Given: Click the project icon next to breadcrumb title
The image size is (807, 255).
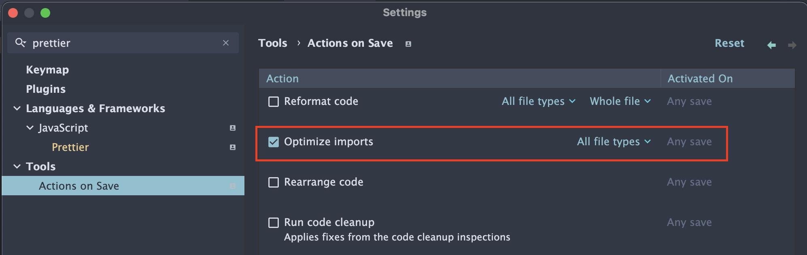Looking at the screenshot, I should (x=408, y=44).
